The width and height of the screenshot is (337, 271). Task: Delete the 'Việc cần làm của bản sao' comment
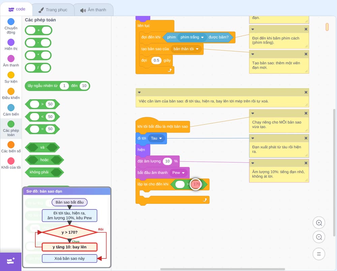point(306,92)
